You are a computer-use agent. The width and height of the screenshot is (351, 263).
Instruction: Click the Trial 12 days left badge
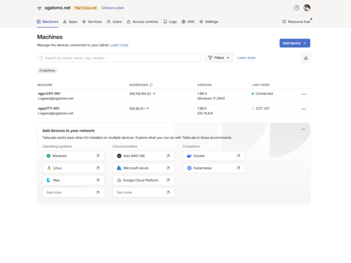[86, 8]
